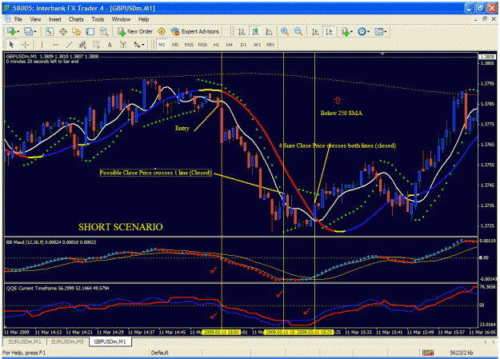Viewport: 500px width, 359px height.
Task: Select the MN timeframe
Action: point(270,45)
